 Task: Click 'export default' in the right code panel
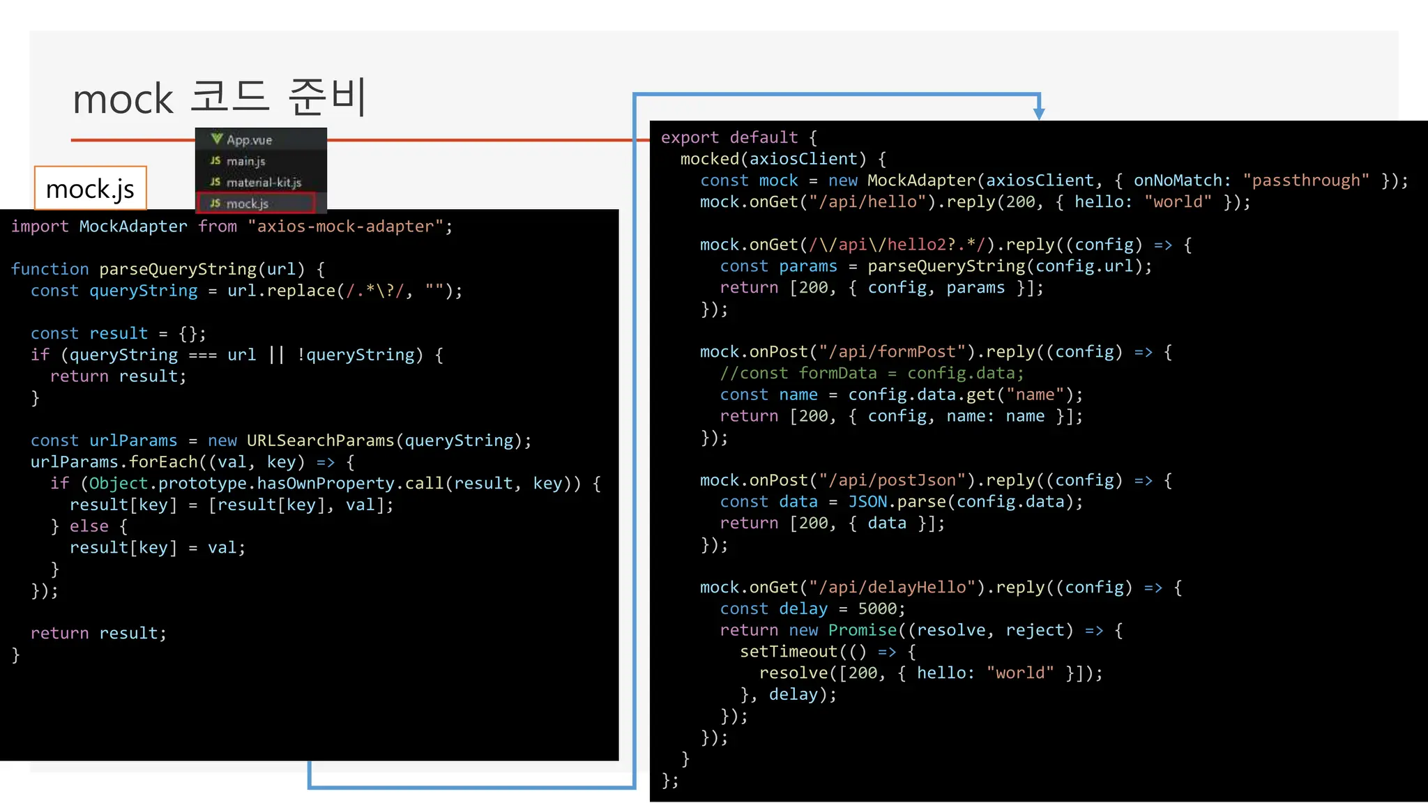pos(729,137)
